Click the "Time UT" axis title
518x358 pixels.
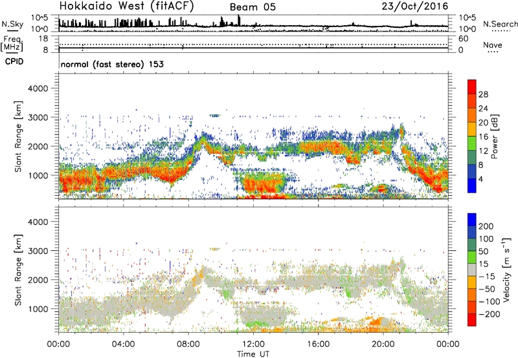253,354
